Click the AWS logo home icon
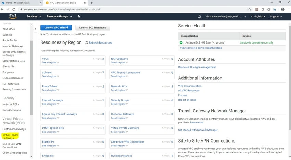291x160 pixels. (x=13, y=16)
